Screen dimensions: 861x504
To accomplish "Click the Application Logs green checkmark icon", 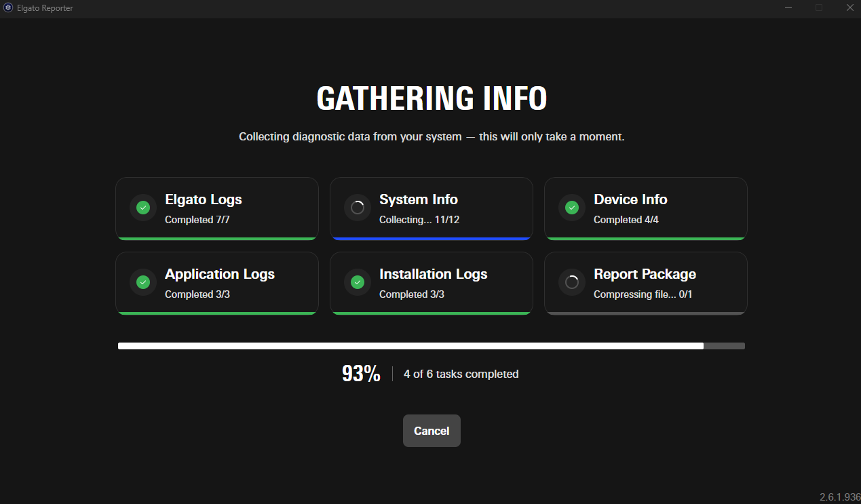I will pos(143,282).
